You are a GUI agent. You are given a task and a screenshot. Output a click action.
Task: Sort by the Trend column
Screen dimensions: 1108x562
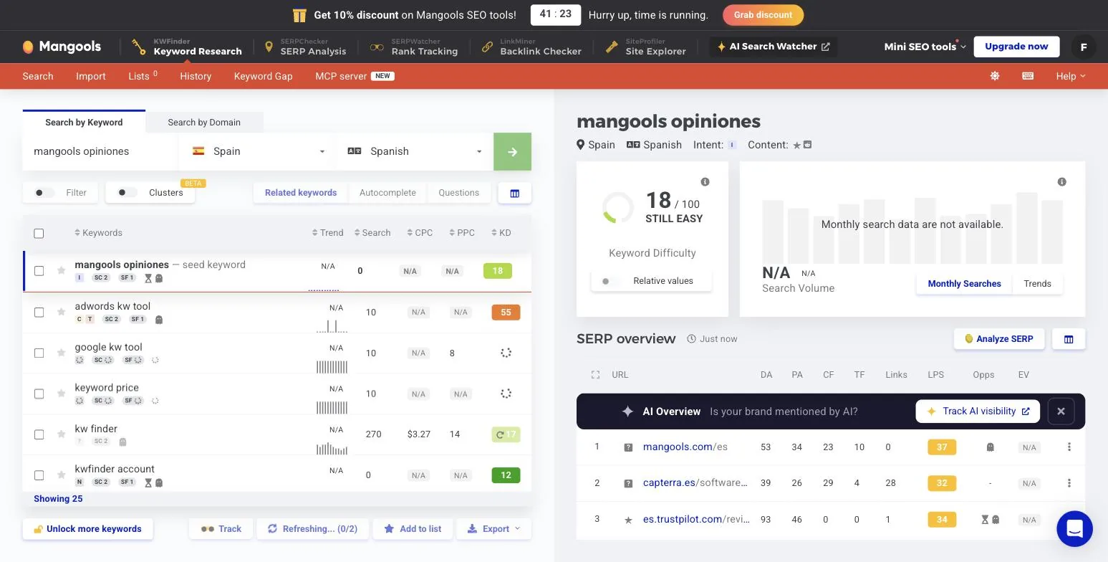[x=328, y=233]
